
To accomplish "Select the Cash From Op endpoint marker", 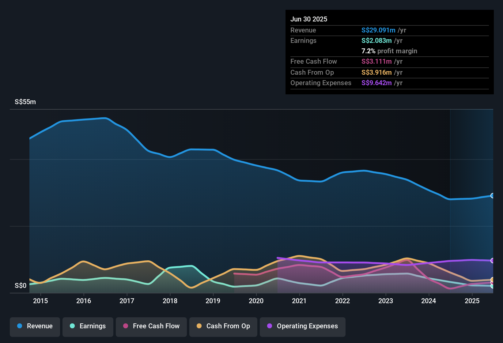I will (493, 280).
